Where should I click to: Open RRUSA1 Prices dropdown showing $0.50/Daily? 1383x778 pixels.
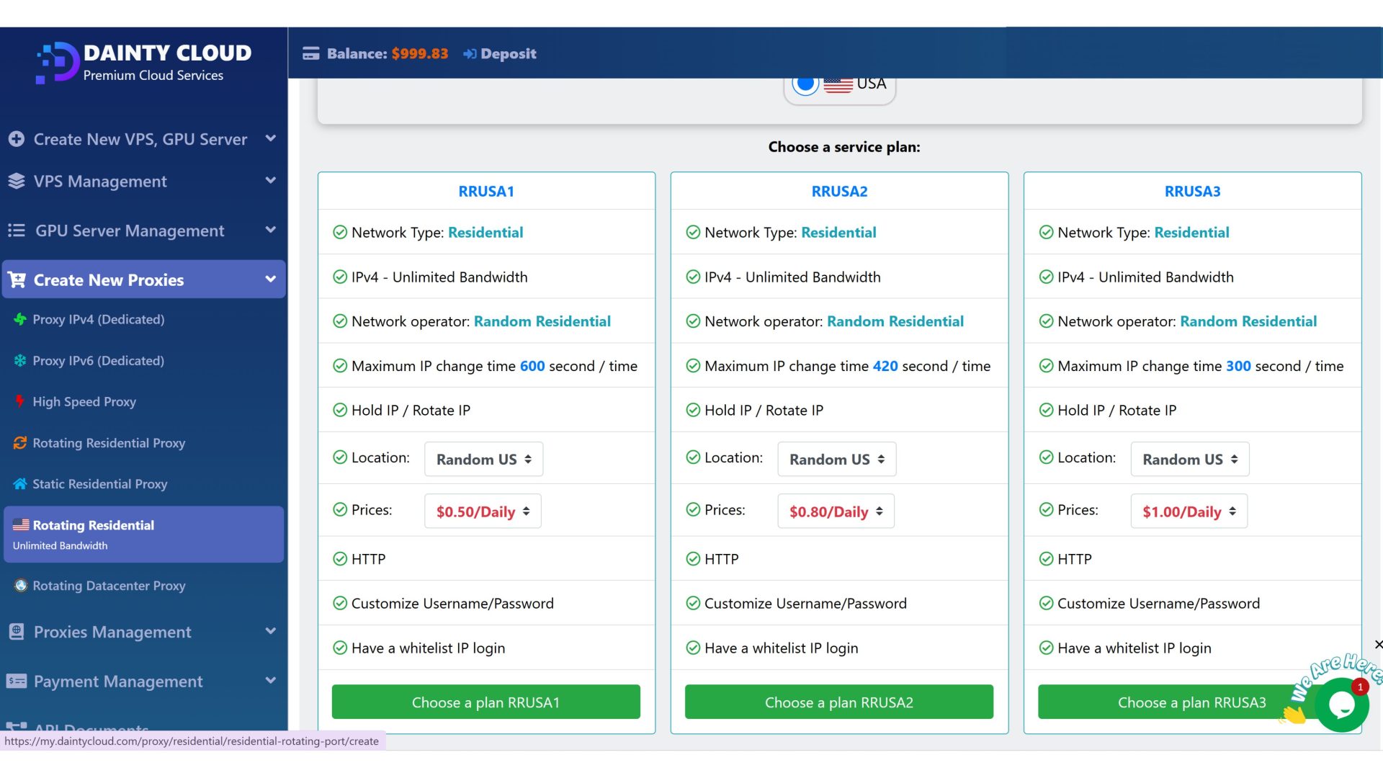coord(483,511)
